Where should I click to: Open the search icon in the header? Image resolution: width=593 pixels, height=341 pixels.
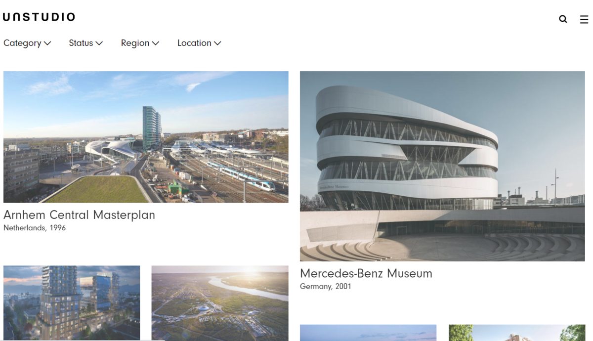pos(563,19)
